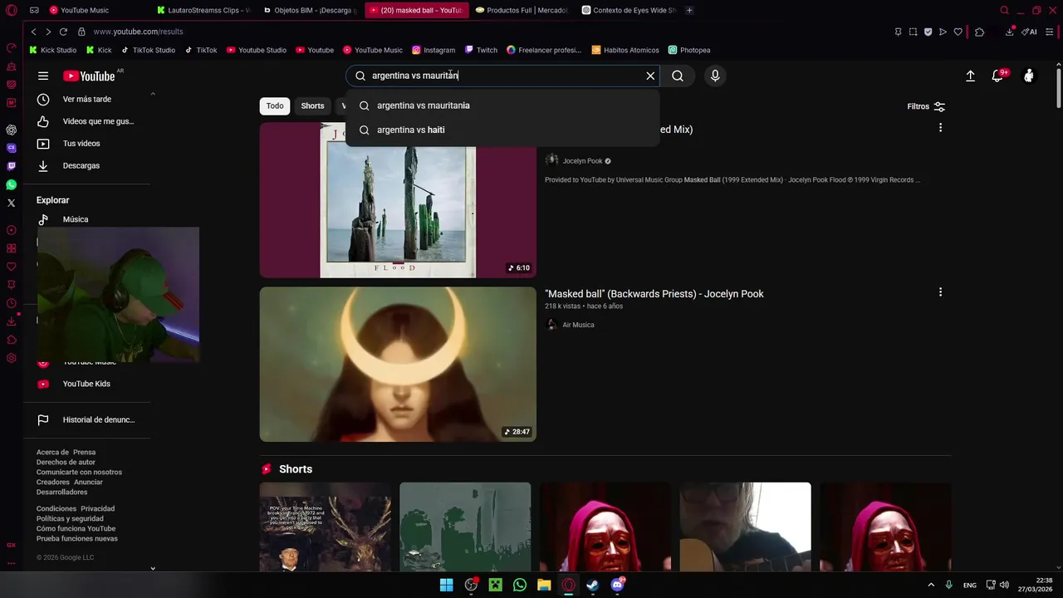Image resolution: width=1063 pixels, height=598 pixels.
Task: Open the Habitos Atomicos bookmark
Action: click(625, 50)
